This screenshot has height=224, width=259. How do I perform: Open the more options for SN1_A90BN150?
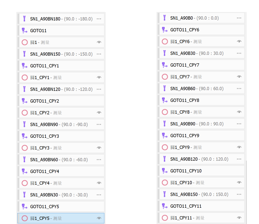tap(99, 54)
